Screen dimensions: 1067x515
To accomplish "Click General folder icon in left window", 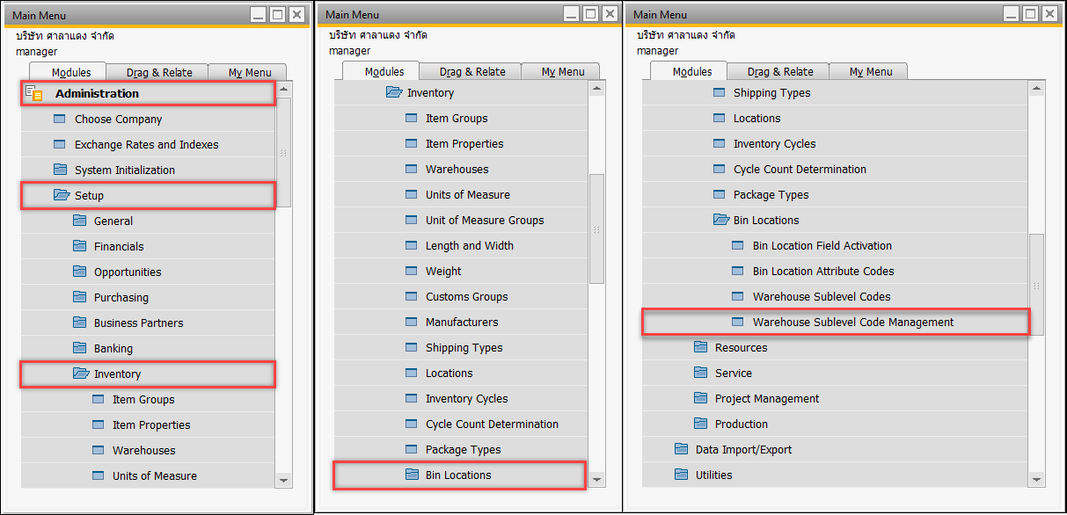I will 79,221.
